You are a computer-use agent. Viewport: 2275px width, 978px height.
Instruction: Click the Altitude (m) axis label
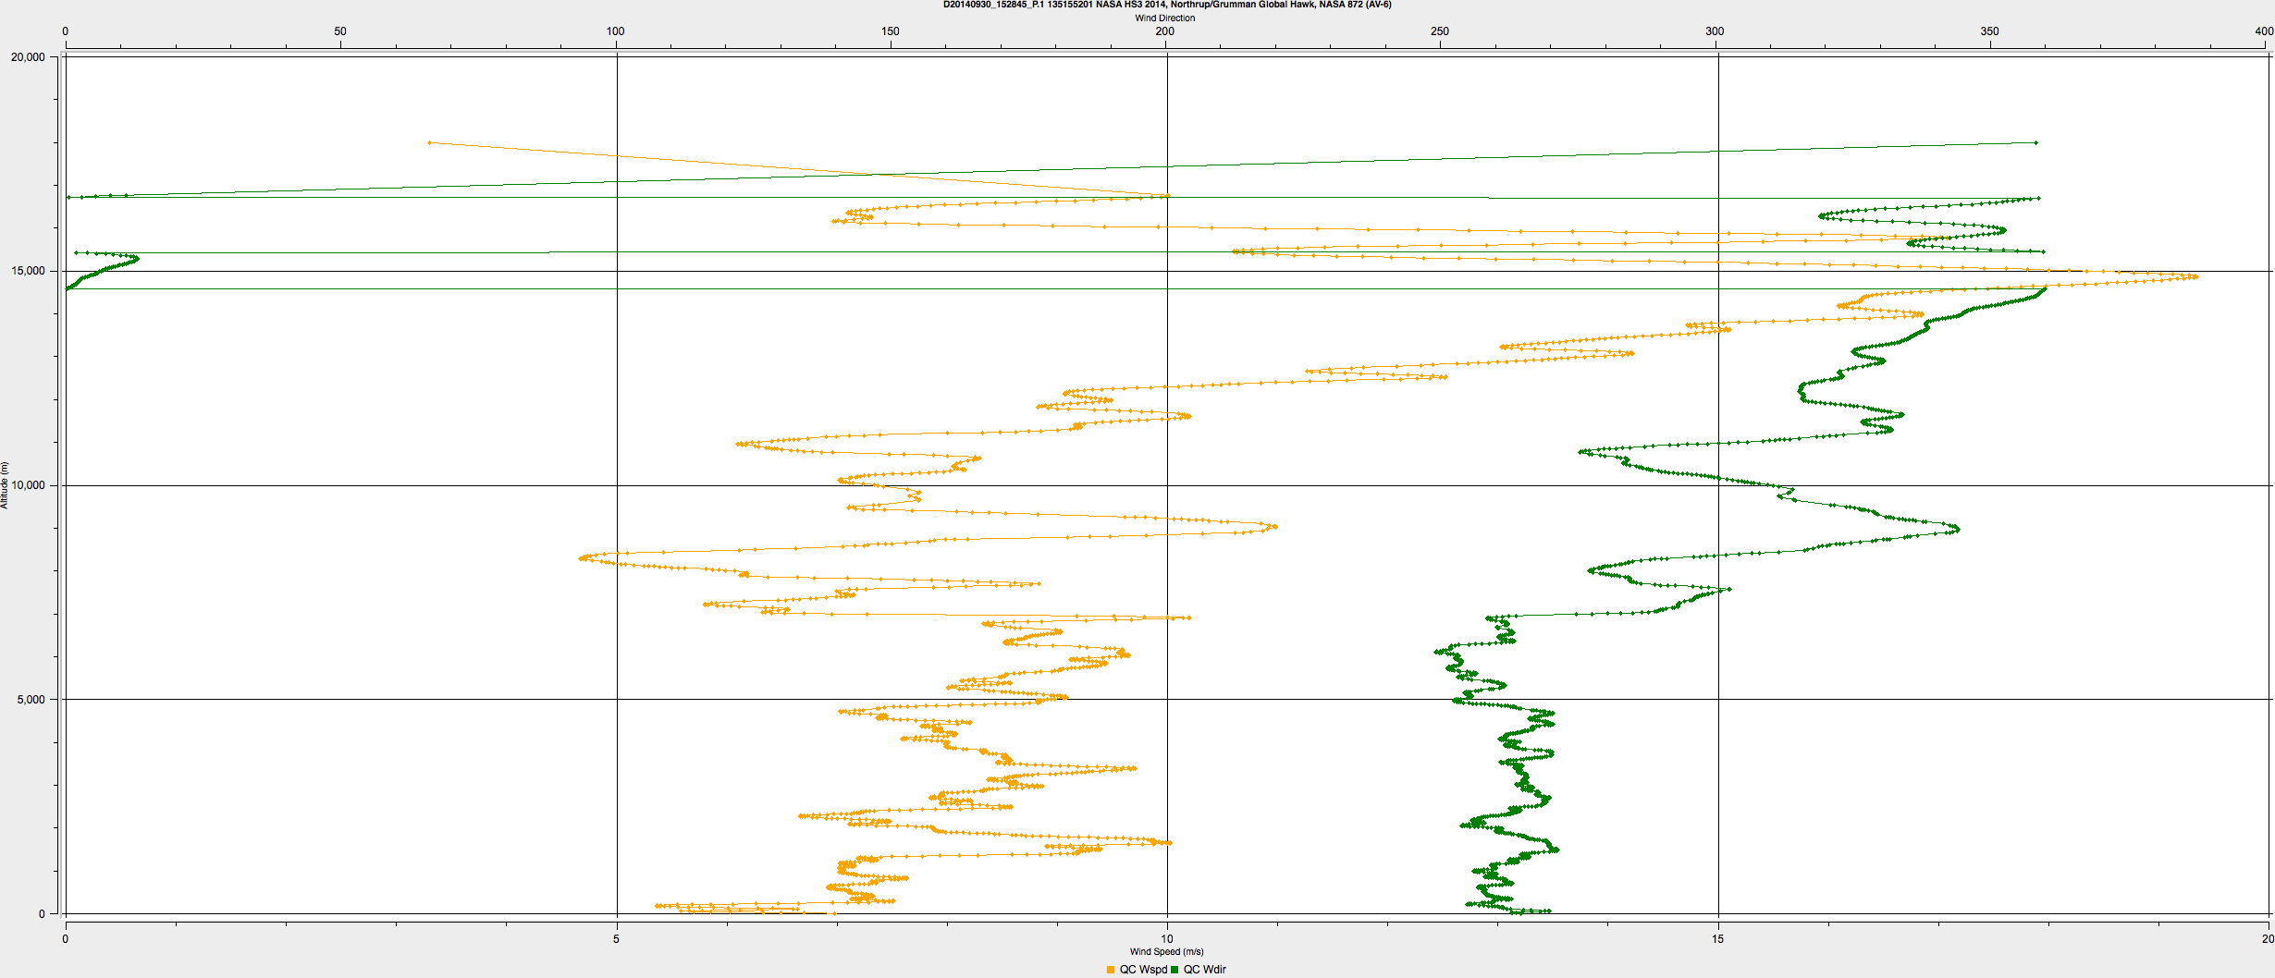(5, 485)
